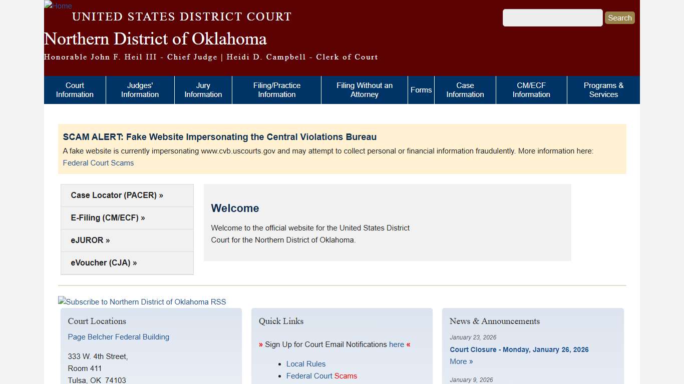Image resolution: width=684 pixels, height=384 pixels.
Task: Open the CM/ECF Information menu
Action: 531,89
